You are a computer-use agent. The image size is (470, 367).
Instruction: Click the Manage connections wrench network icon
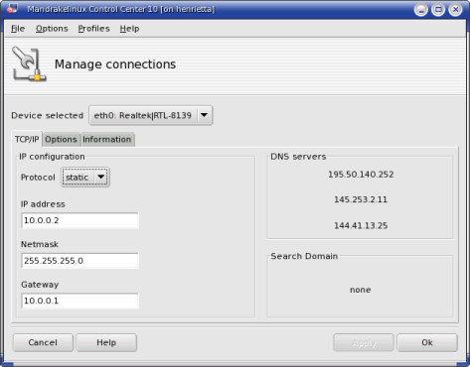[29, 63]
